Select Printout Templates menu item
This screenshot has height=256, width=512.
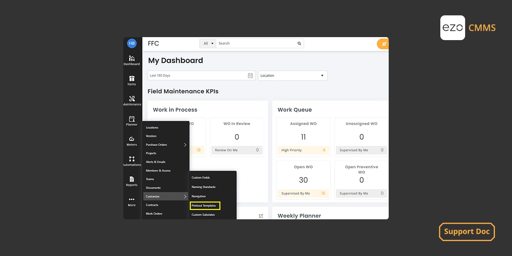(205, 206)
